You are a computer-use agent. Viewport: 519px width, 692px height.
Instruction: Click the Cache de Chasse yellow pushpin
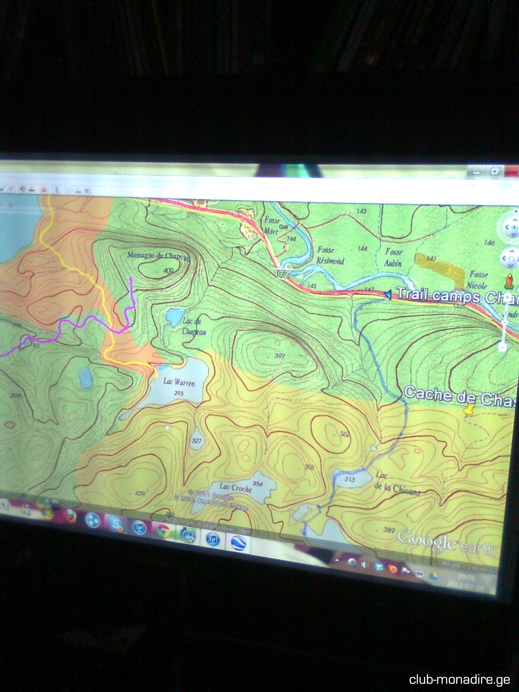point(468,408)
